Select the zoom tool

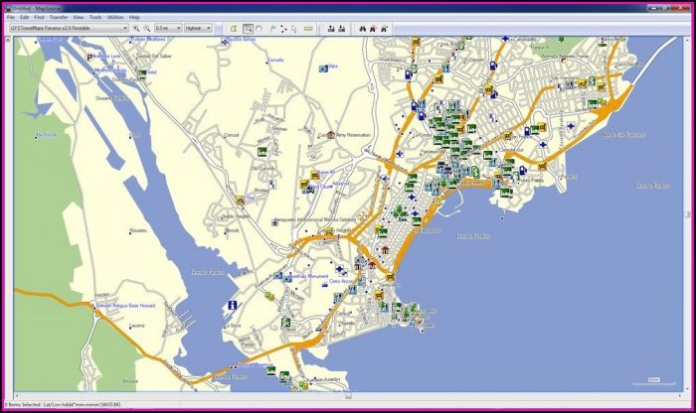coord(249,29)
